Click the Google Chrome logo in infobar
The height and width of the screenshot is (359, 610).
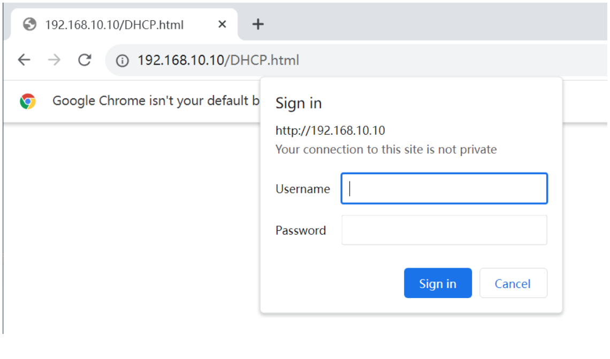pos(28,101)
